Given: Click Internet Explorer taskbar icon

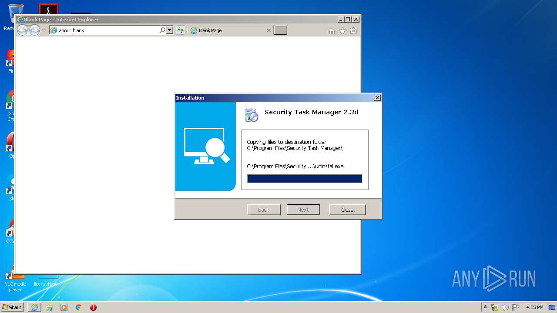Looking at the screenshot, I should tap(34, 307).
